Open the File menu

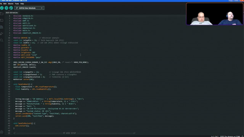tap(1, 3)
